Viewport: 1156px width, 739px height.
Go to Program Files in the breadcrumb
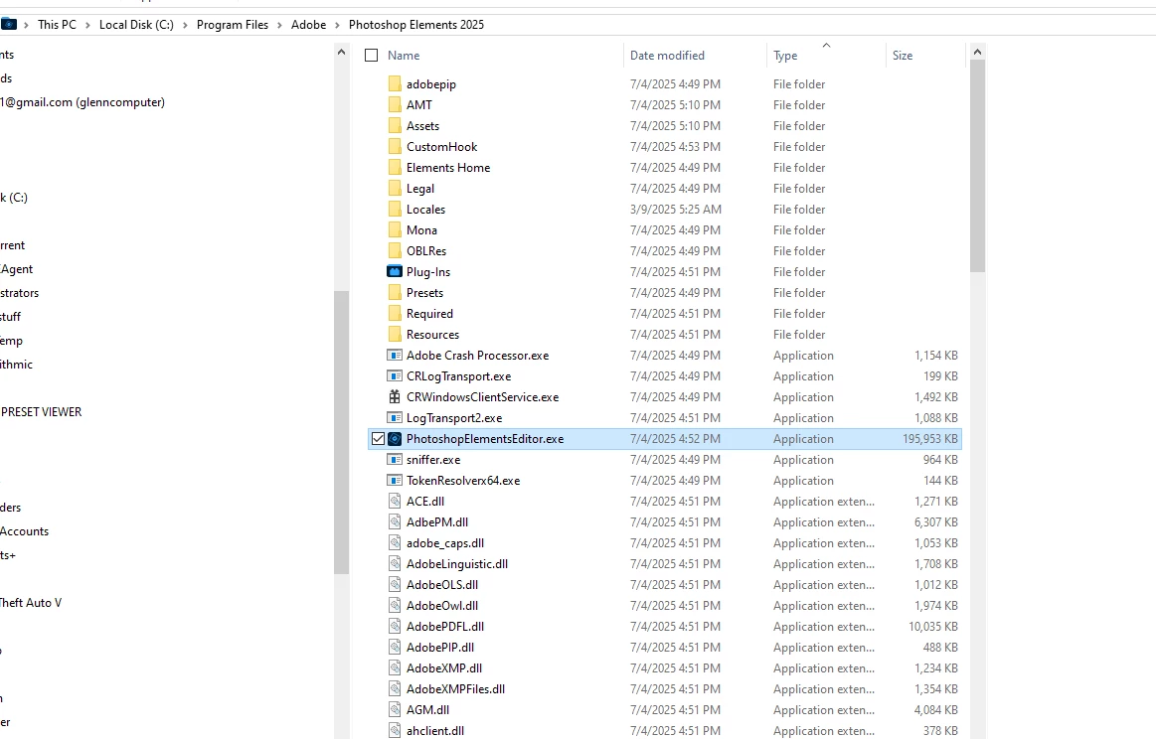[233, 25]
